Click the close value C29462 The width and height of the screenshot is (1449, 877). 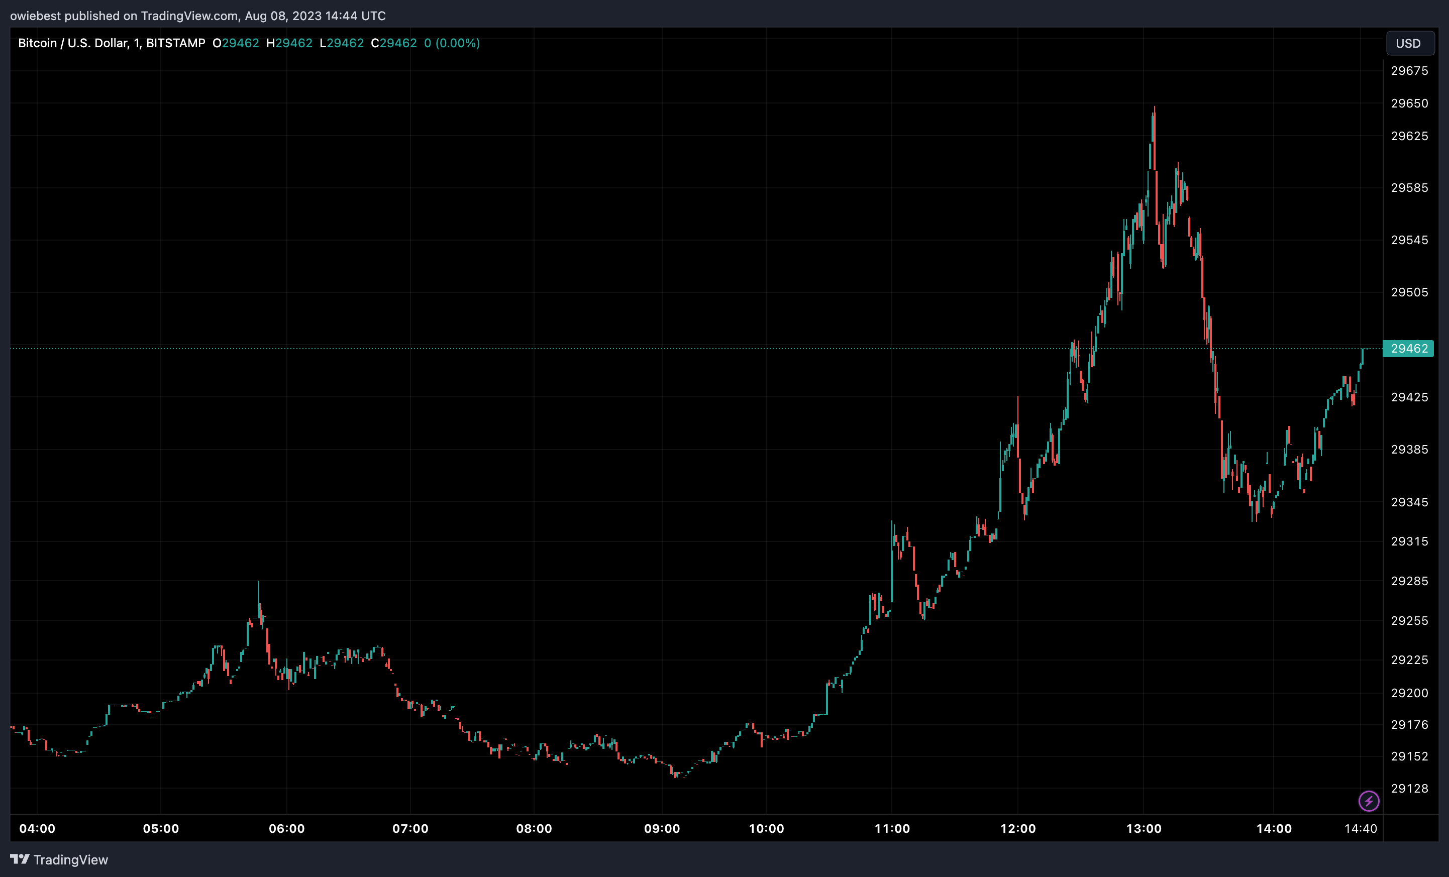(x=394, y=43)
